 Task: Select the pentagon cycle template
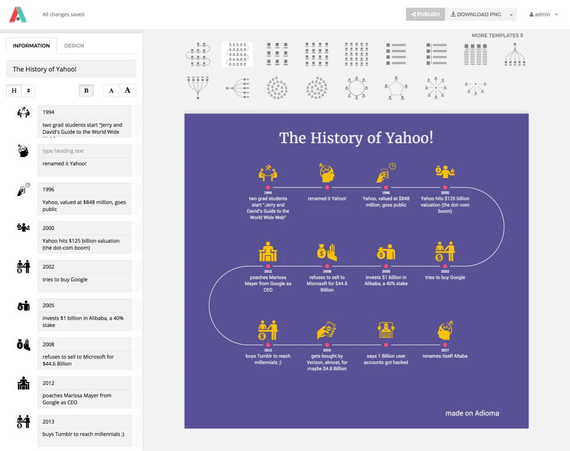point(396,88)
